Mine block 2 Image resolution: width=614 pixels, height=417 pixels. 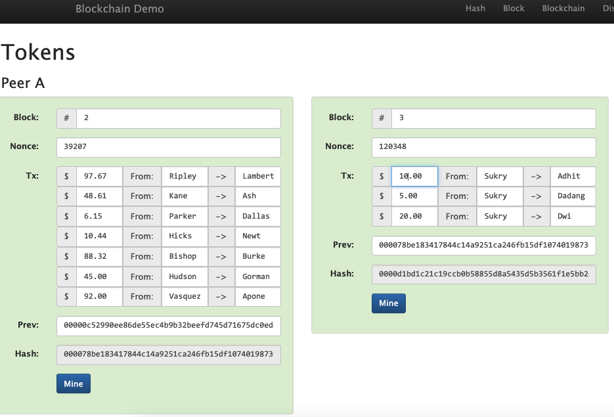click(x=74, y=384)
